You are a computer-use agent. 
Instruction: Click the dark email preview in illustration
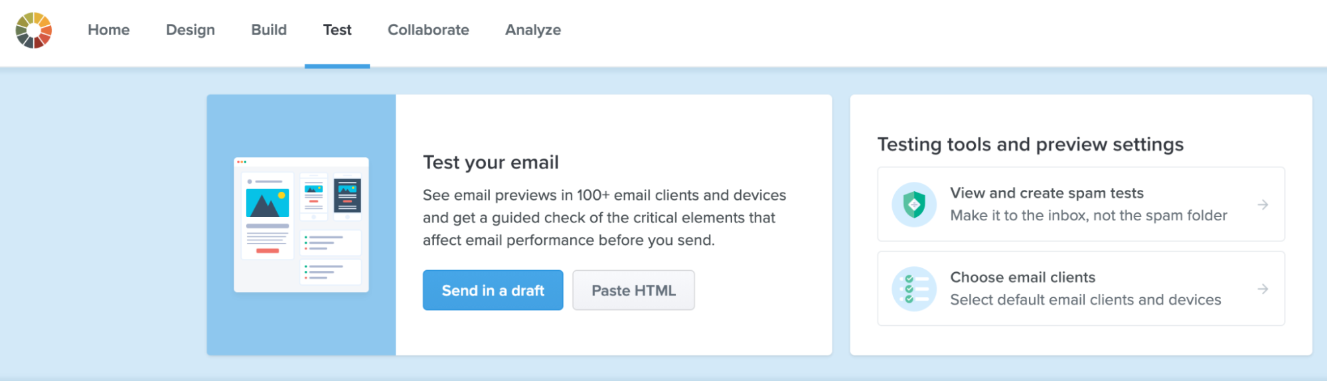point(347,196)
